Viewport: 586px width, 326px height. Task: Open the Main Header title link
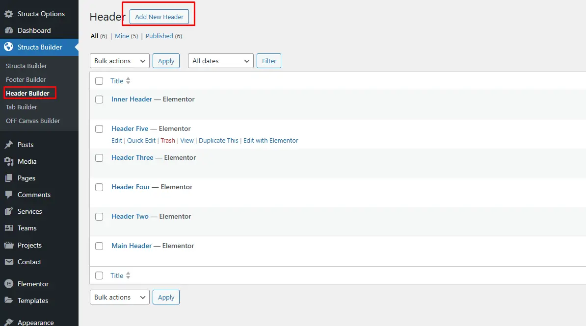(x=132, y=246)
